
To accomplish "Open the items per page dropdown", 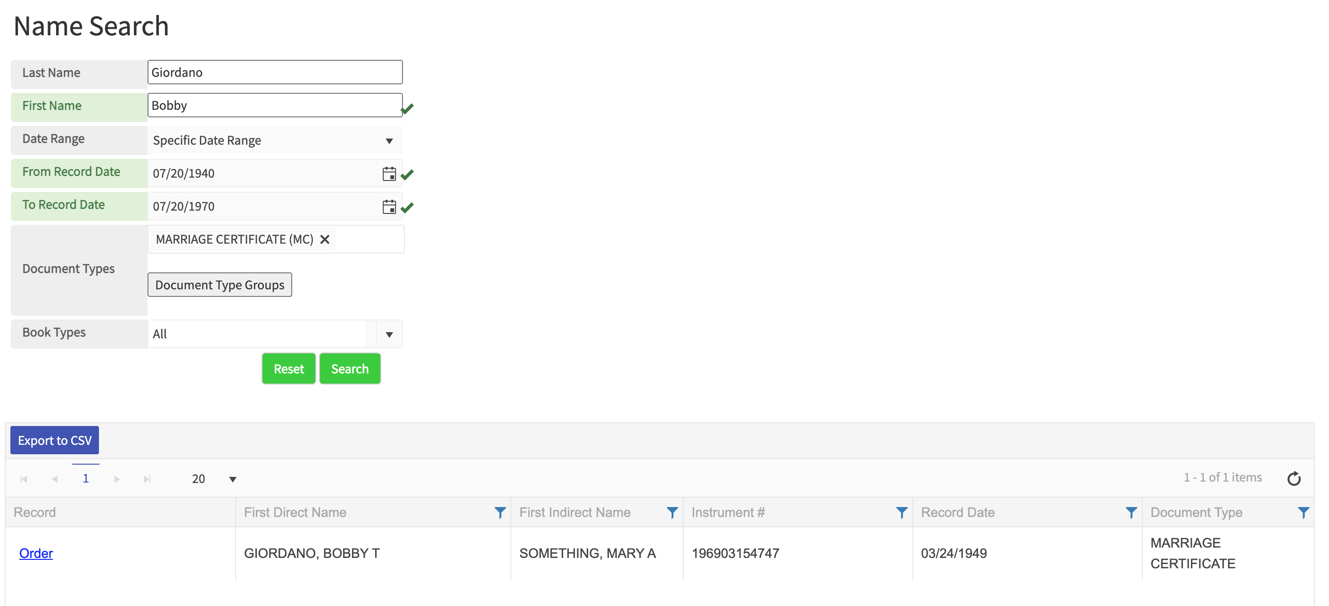I will [233, 479].
